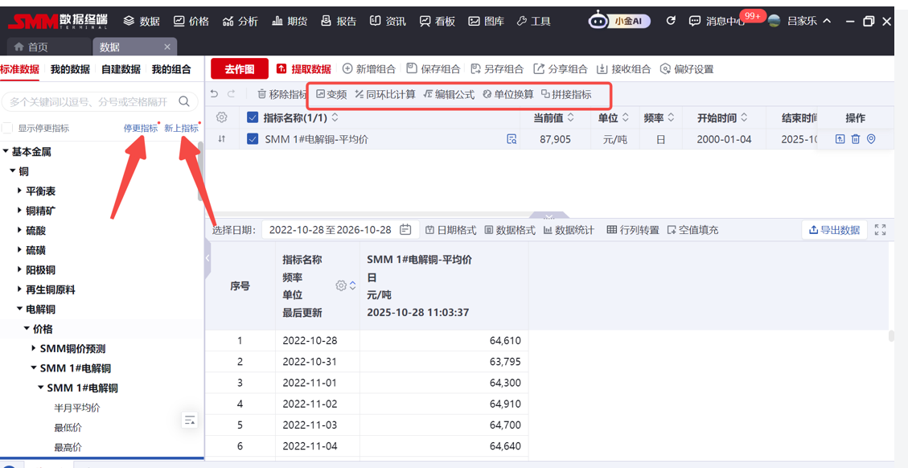Click the location pin icon in the 操作 column

(x=870, y=139)
